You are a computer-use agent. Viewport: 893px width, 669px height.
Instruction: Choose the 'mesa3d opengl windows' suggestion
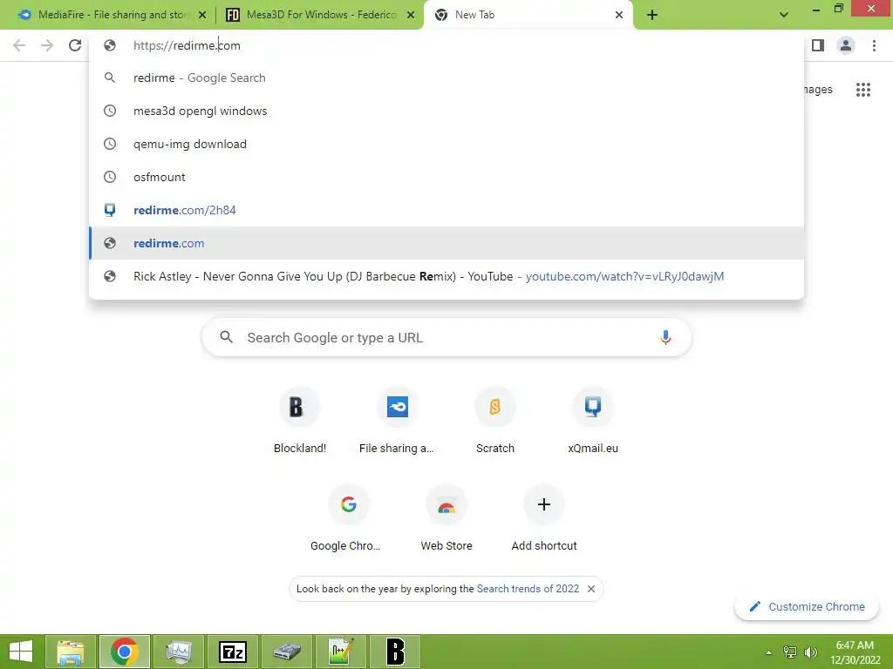coord(446,111)
